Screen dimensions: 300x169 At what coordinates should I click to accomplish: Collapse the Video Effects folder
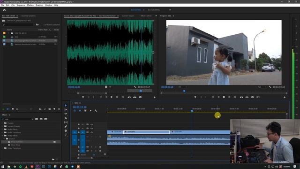coord(2,136)
